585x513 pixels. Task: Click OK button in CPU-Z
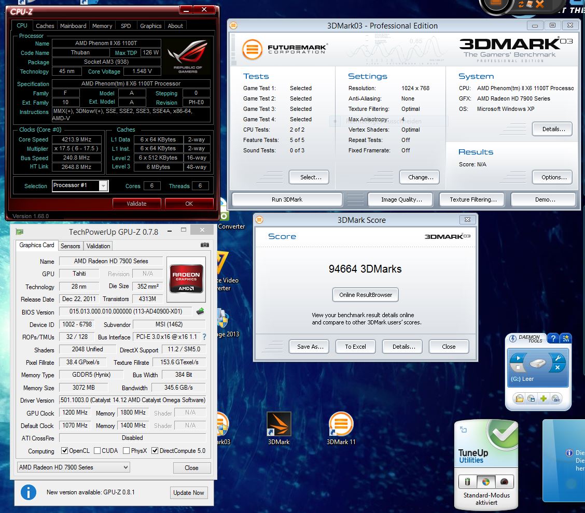189,204
